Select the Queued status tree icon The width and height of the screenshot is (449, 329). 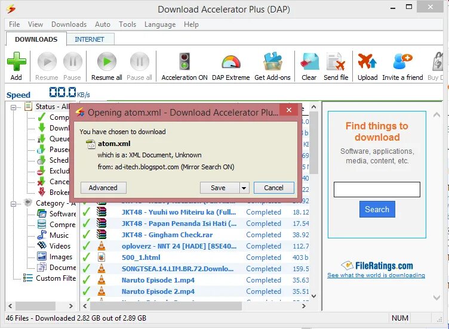[42, 139]
